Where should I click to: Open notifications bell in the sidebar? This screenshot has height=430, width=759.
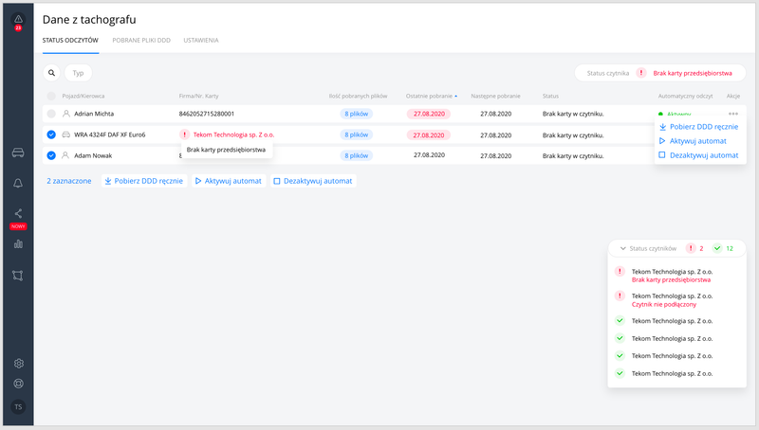click(17, 183)
